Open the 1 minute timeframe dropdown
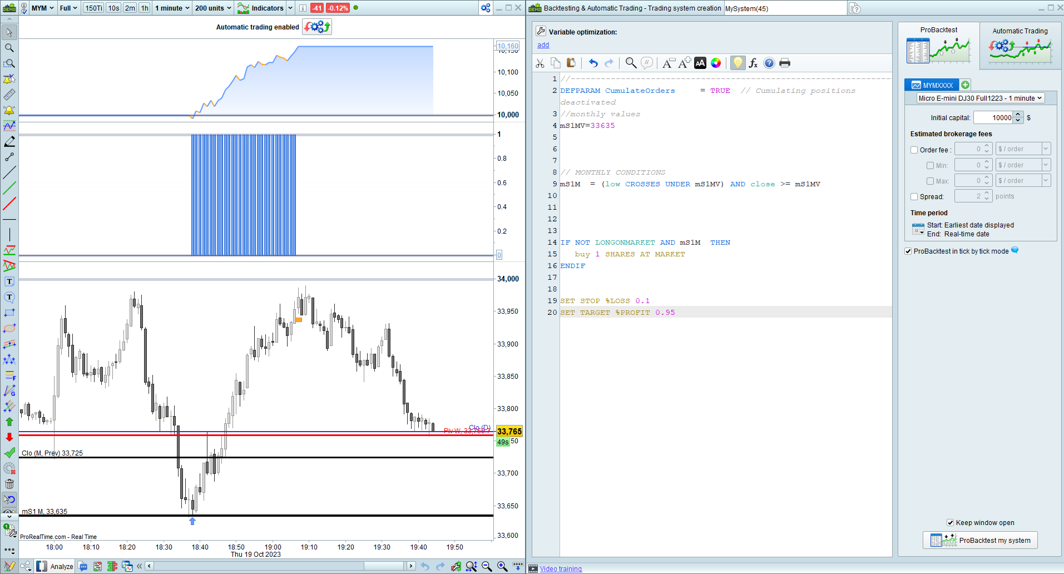This screenshot has height=574, width=1064. (x=172, y=8)
